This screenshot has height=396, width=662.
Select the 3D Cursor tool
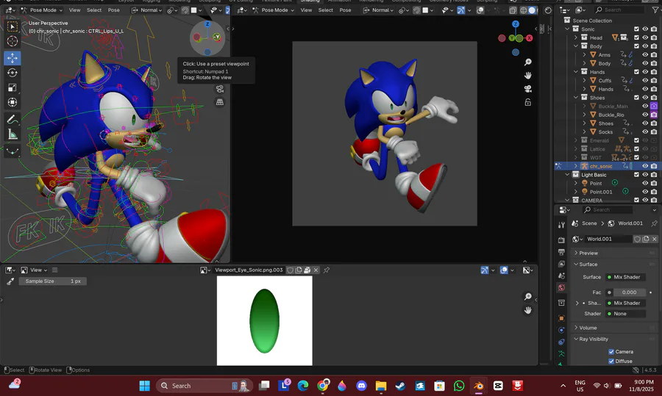coord(13,41)
